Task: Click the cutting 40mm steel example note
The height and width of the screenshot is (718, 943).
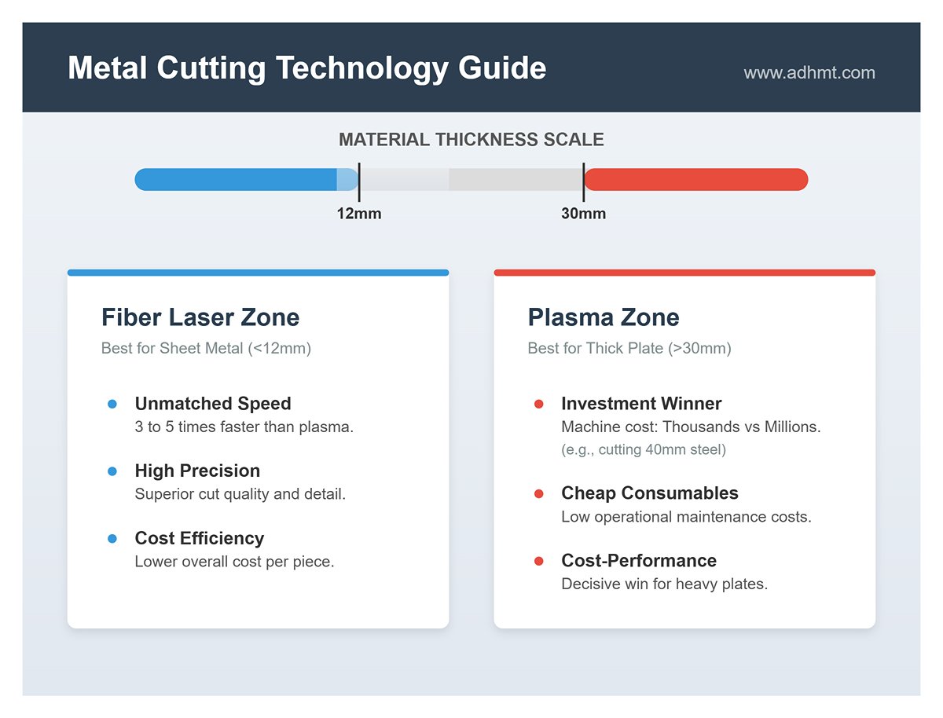Action: click(644, 450)
